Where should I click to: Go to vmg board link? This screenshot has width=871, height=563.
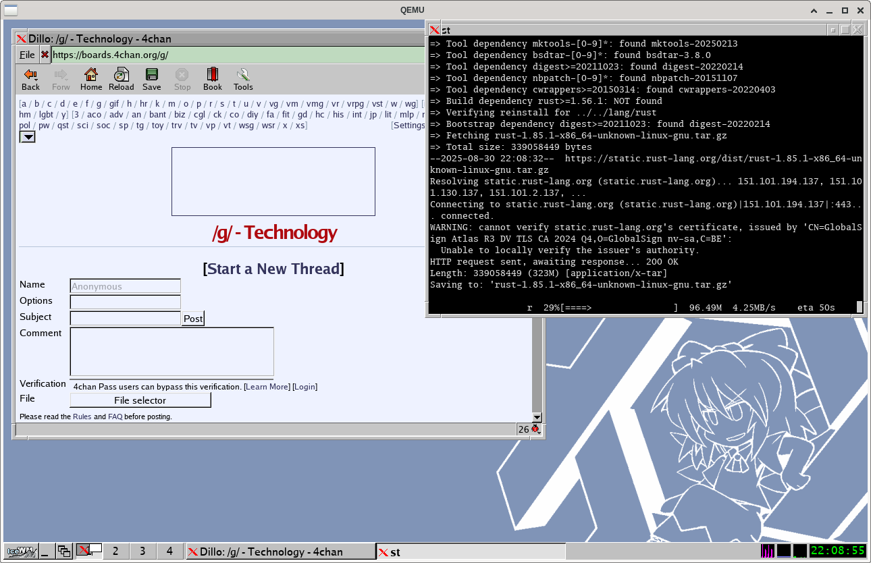click(x=315, y=103)
